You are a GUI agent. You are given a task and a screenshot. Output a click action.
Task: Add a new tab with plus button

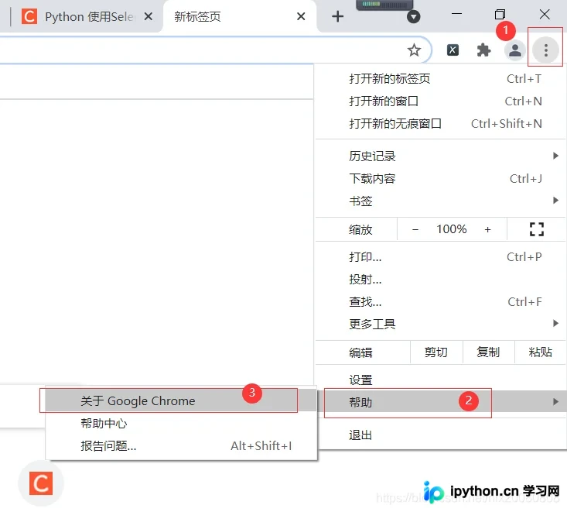coord(337,16)
